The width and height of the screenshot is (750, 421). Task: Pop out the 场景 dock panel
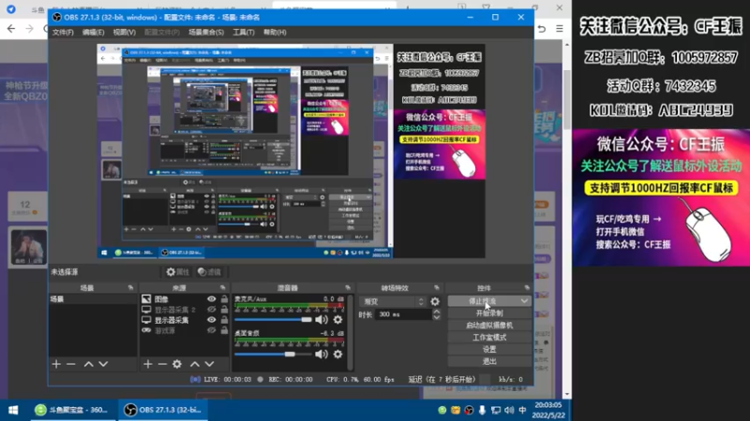point(130,288)
